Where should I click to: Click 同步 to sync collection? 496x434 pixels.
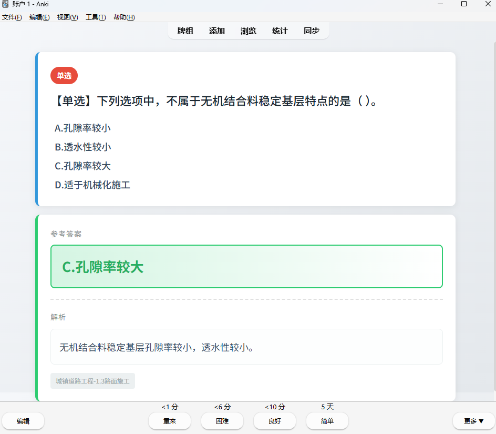[312, 31]
